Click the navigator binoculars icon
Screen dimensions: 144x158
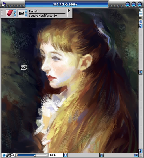click(8, 155)
